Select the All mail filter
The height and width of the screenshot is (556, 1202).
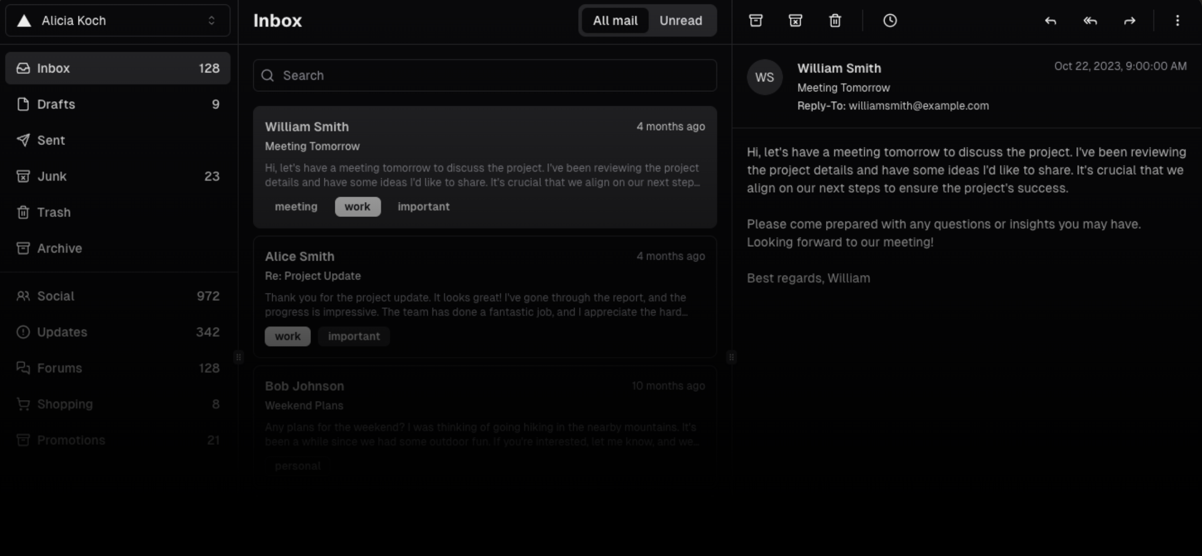pos(615,20)
